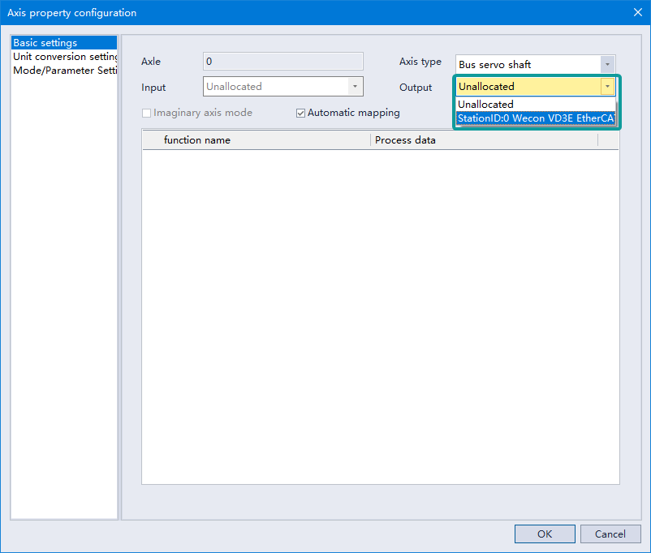Viewport: 651px width, 553px height.
Task: Switch to the Mode/Parameter Settings page
Action: pos(65,70)
